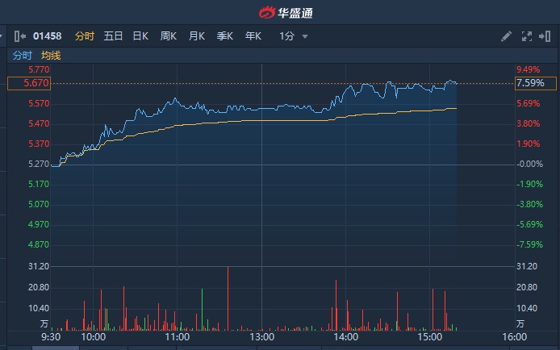
Task: Click the 5.670 current price label
Action: tap(28, 83)
